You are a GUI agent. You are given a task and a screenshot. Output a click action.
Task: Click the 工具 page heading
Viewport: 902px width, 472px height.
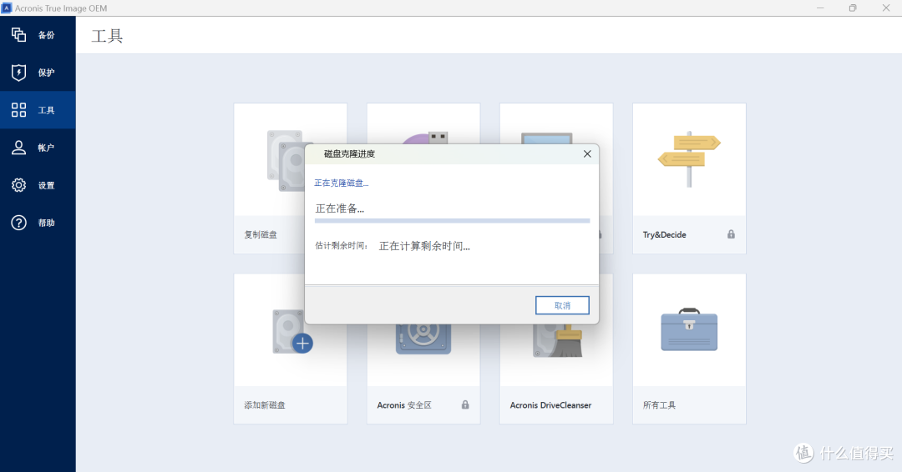[107, 36]
